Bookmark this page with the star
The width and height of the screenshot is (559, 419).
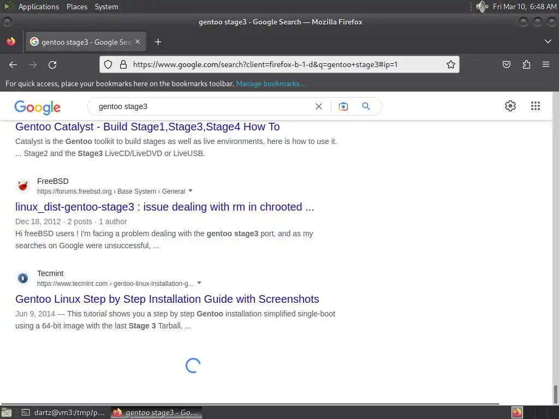[450, 64]
